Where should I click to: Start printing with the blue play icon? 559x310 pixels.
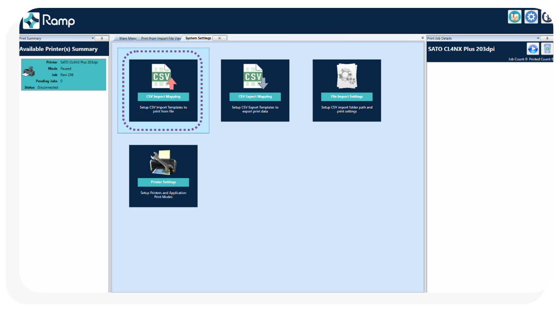(532, 48)
